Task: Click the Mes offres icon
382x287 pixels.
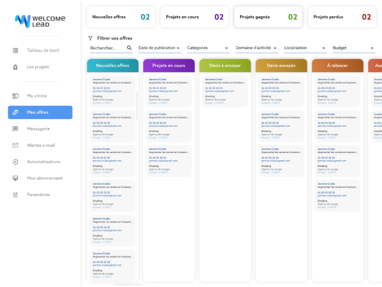Action: click(x=16, y=112)
